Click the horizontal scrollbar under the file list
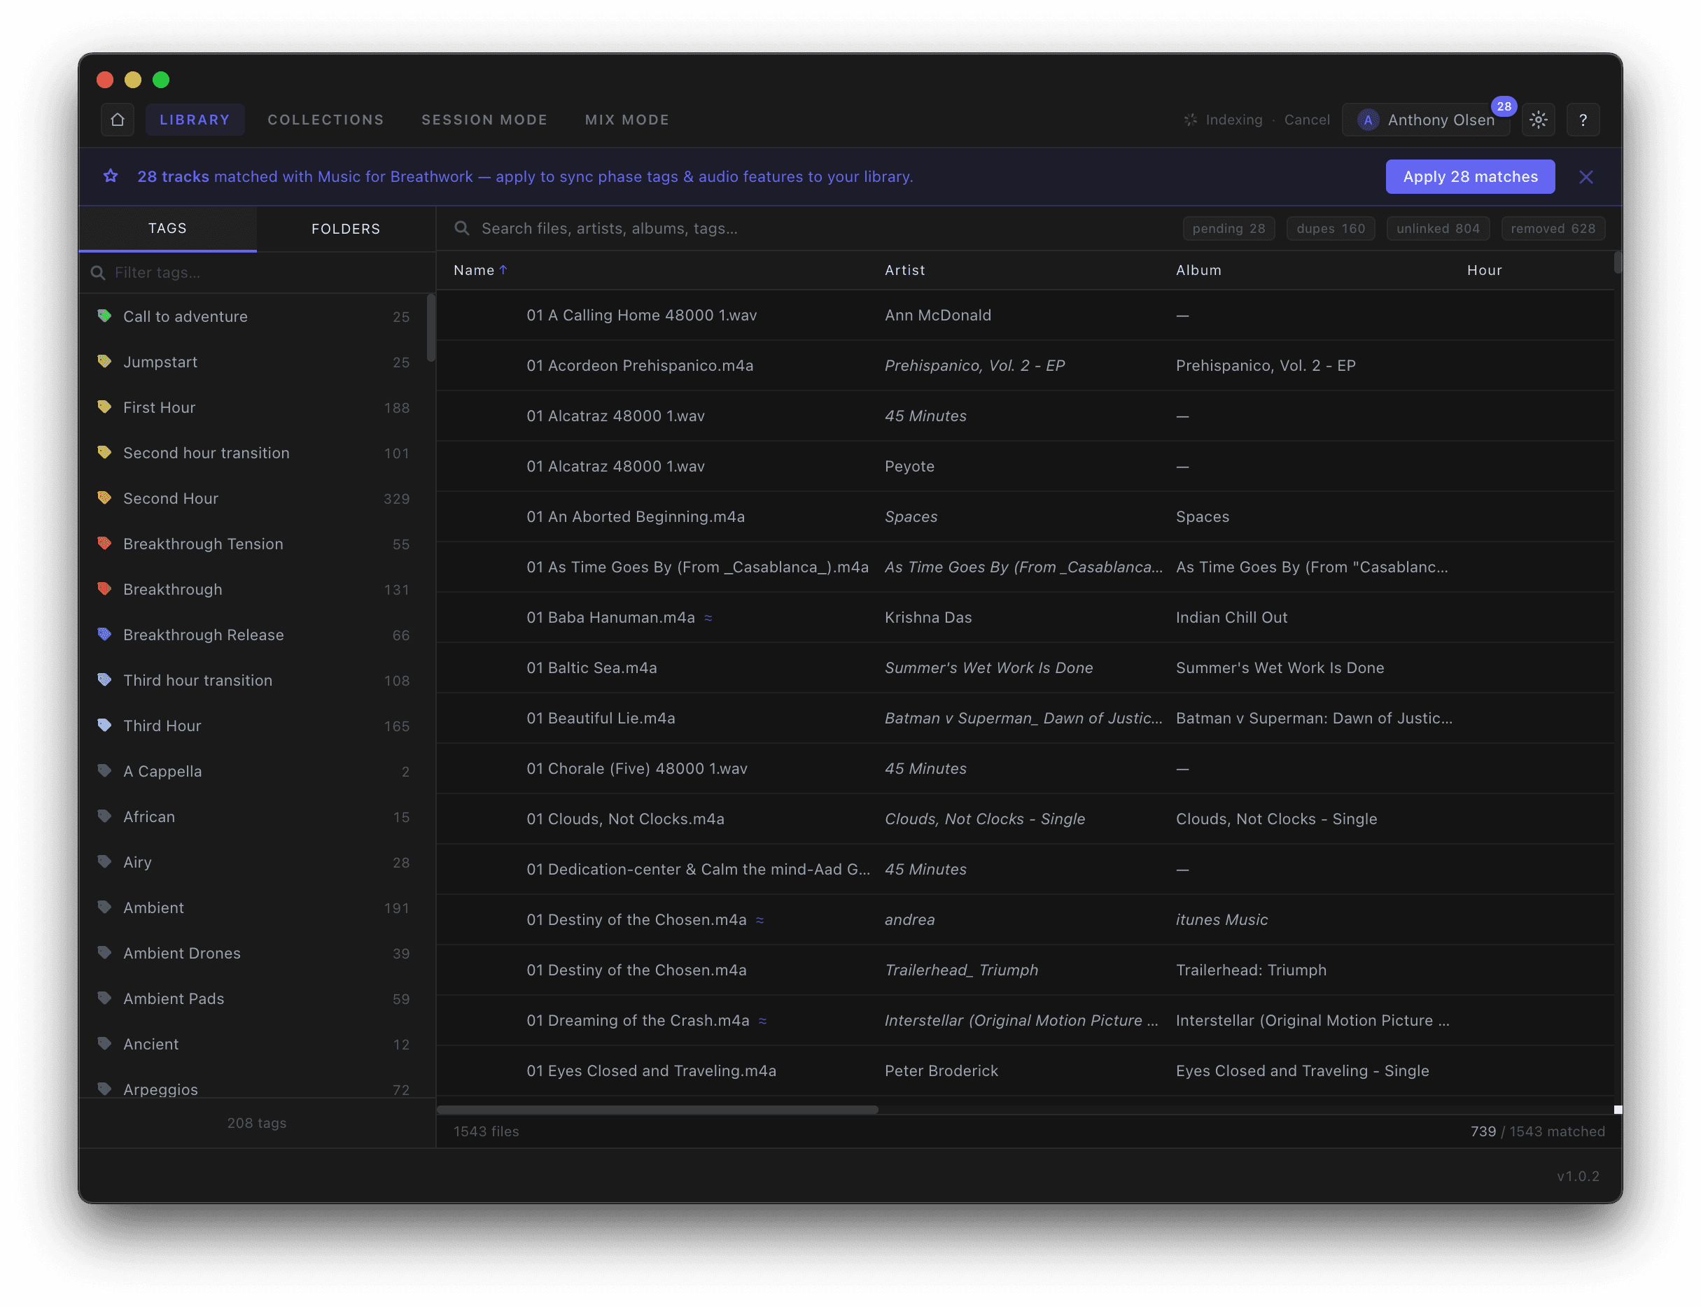The width and height of the screenshot is (1701, 1307). (x=657, y=1110)
